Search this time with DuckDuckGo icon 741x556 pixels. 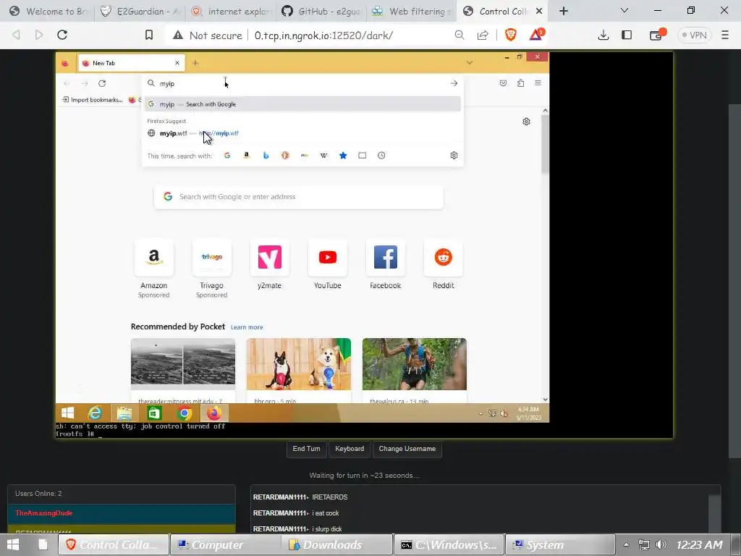285,156
